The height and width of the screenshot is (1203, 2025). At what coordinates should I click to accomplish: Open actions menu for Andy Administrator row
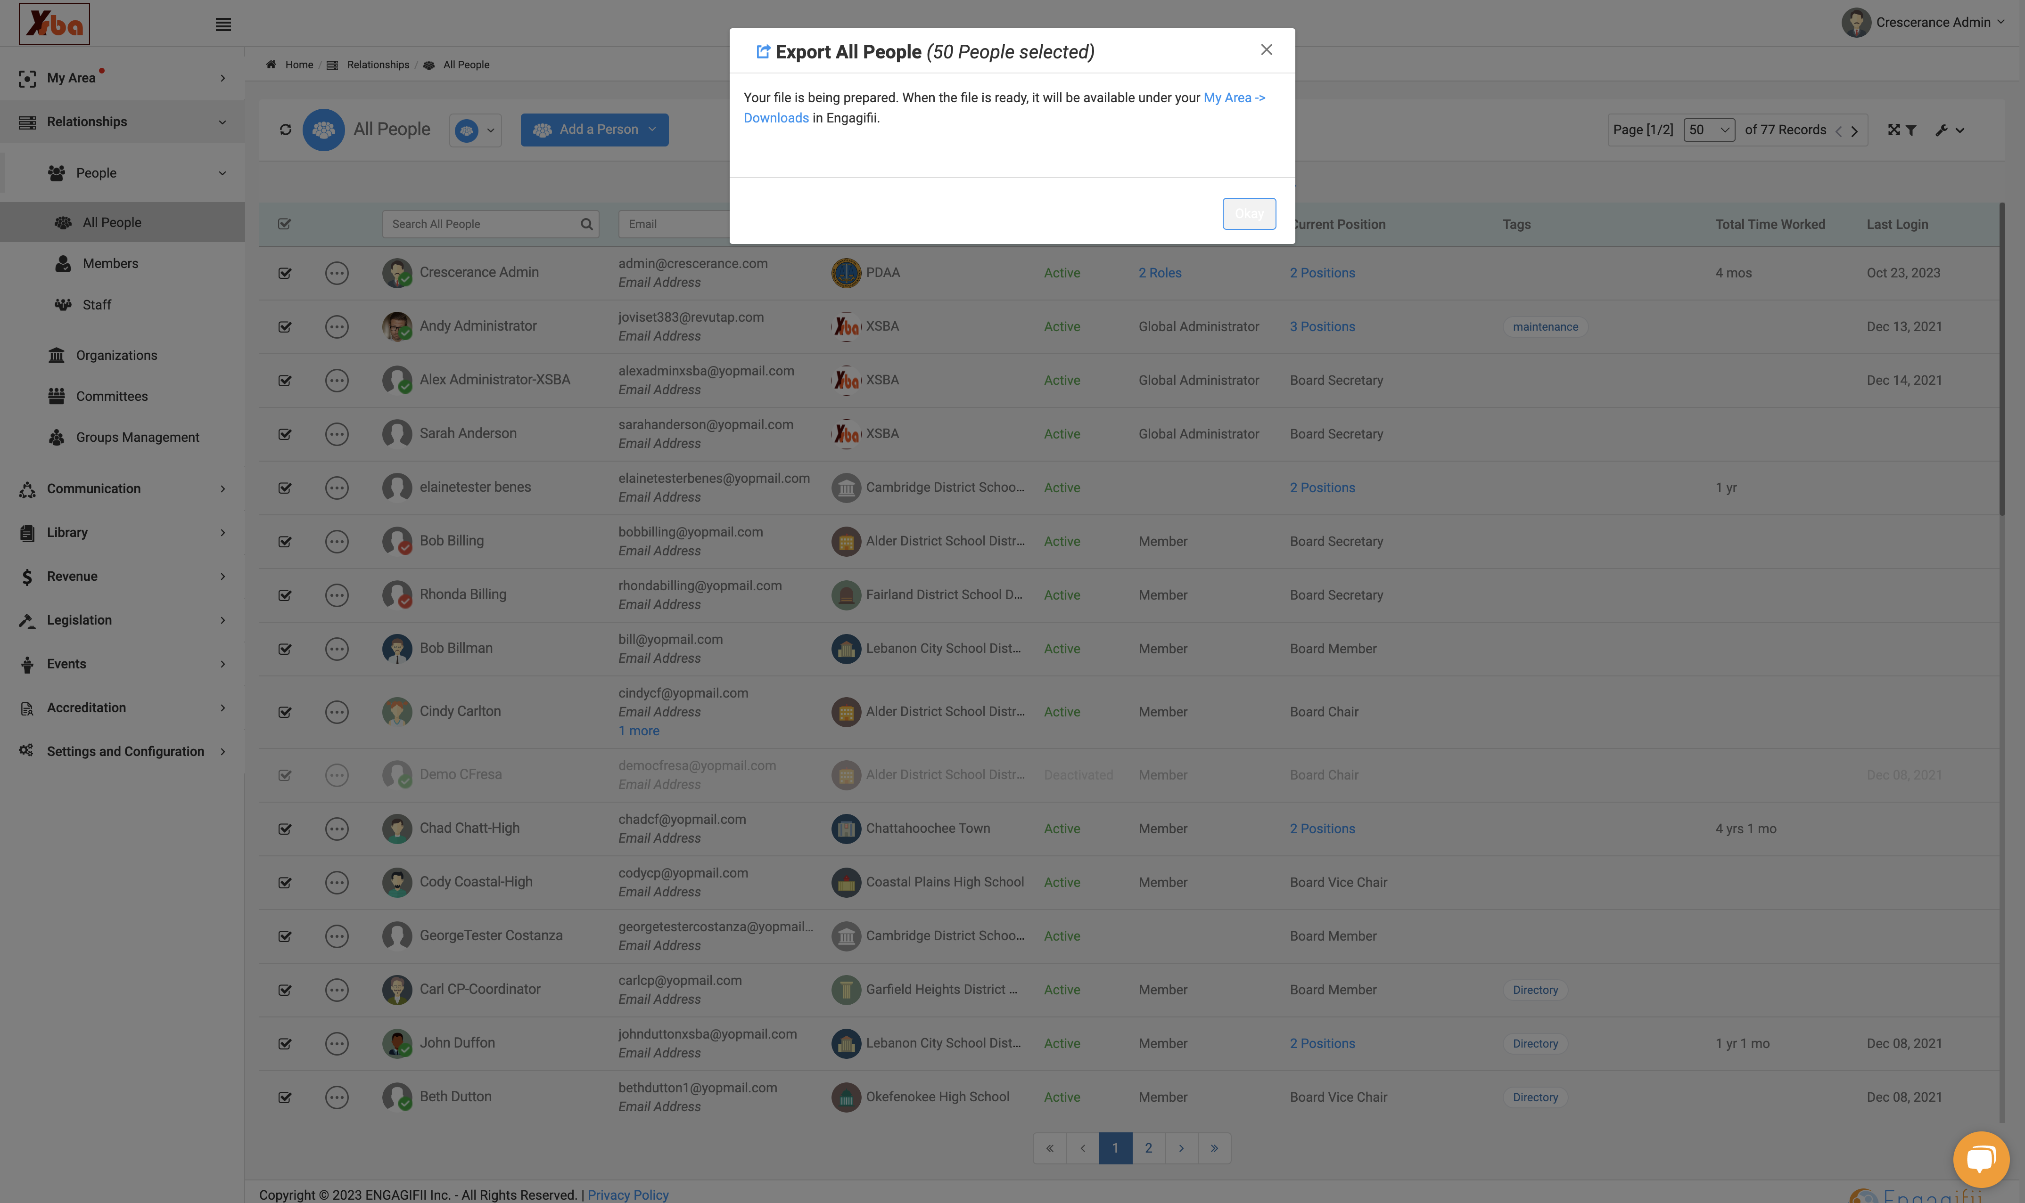[x=337, y=327]
